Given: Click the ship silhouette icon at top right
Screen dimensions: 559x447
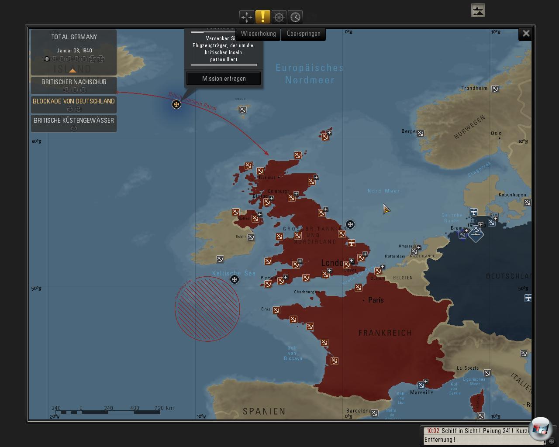Looking at the screenshot, I should 478,10.
